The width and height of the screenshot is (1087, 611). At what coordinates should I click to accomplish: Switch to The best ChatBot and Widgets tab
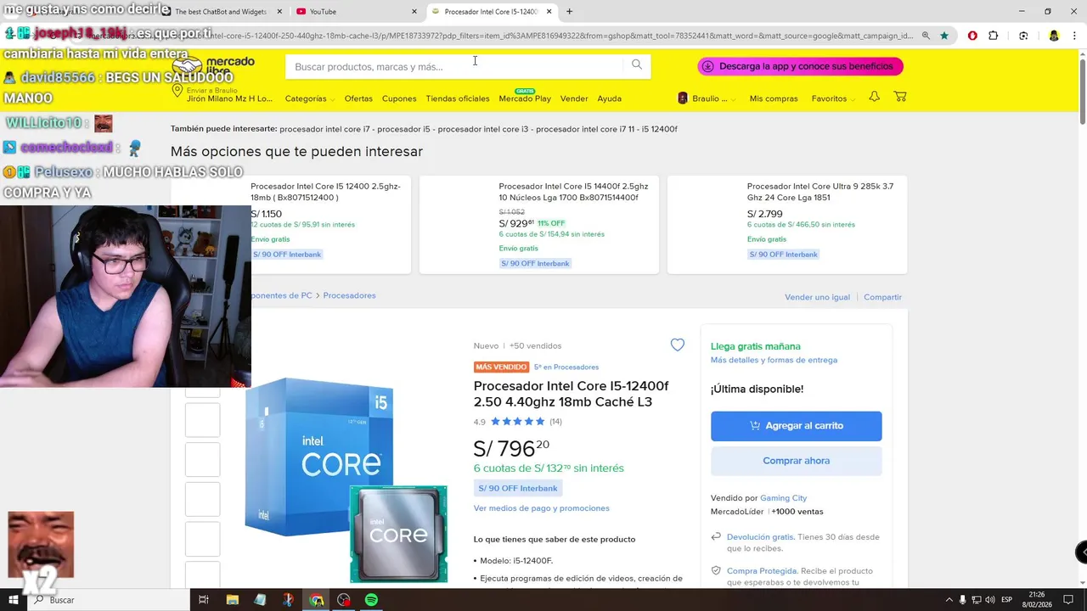click(x=221, y=11)
